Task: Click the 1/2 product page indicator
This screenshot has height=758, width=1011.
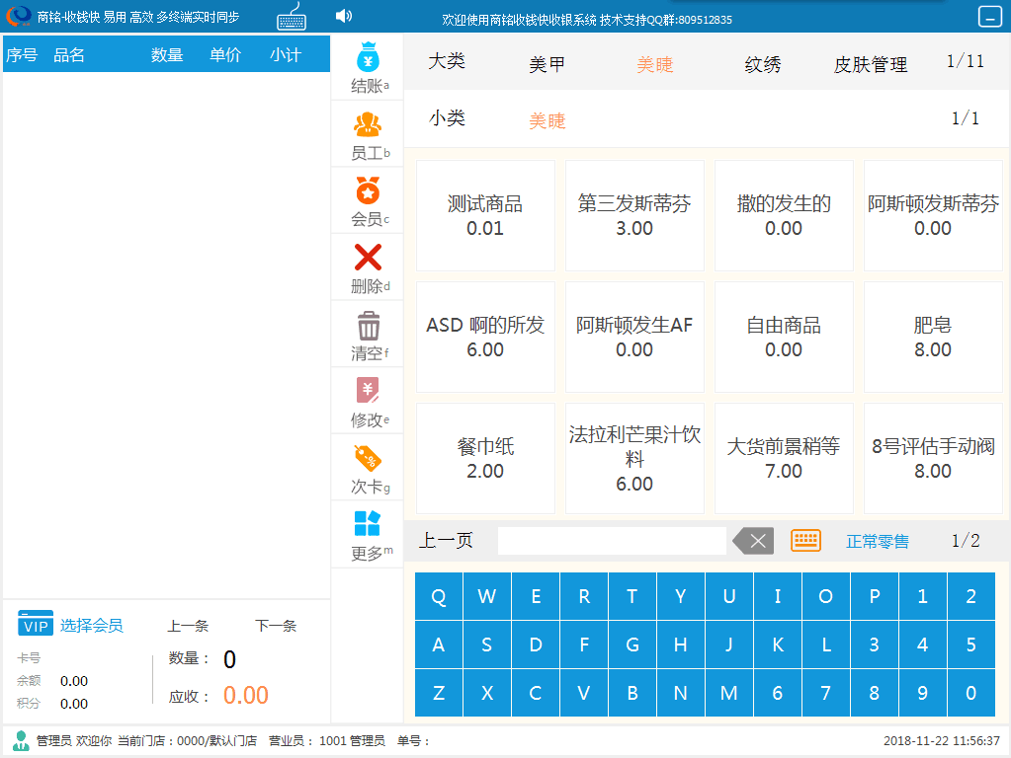Action: 966,540
